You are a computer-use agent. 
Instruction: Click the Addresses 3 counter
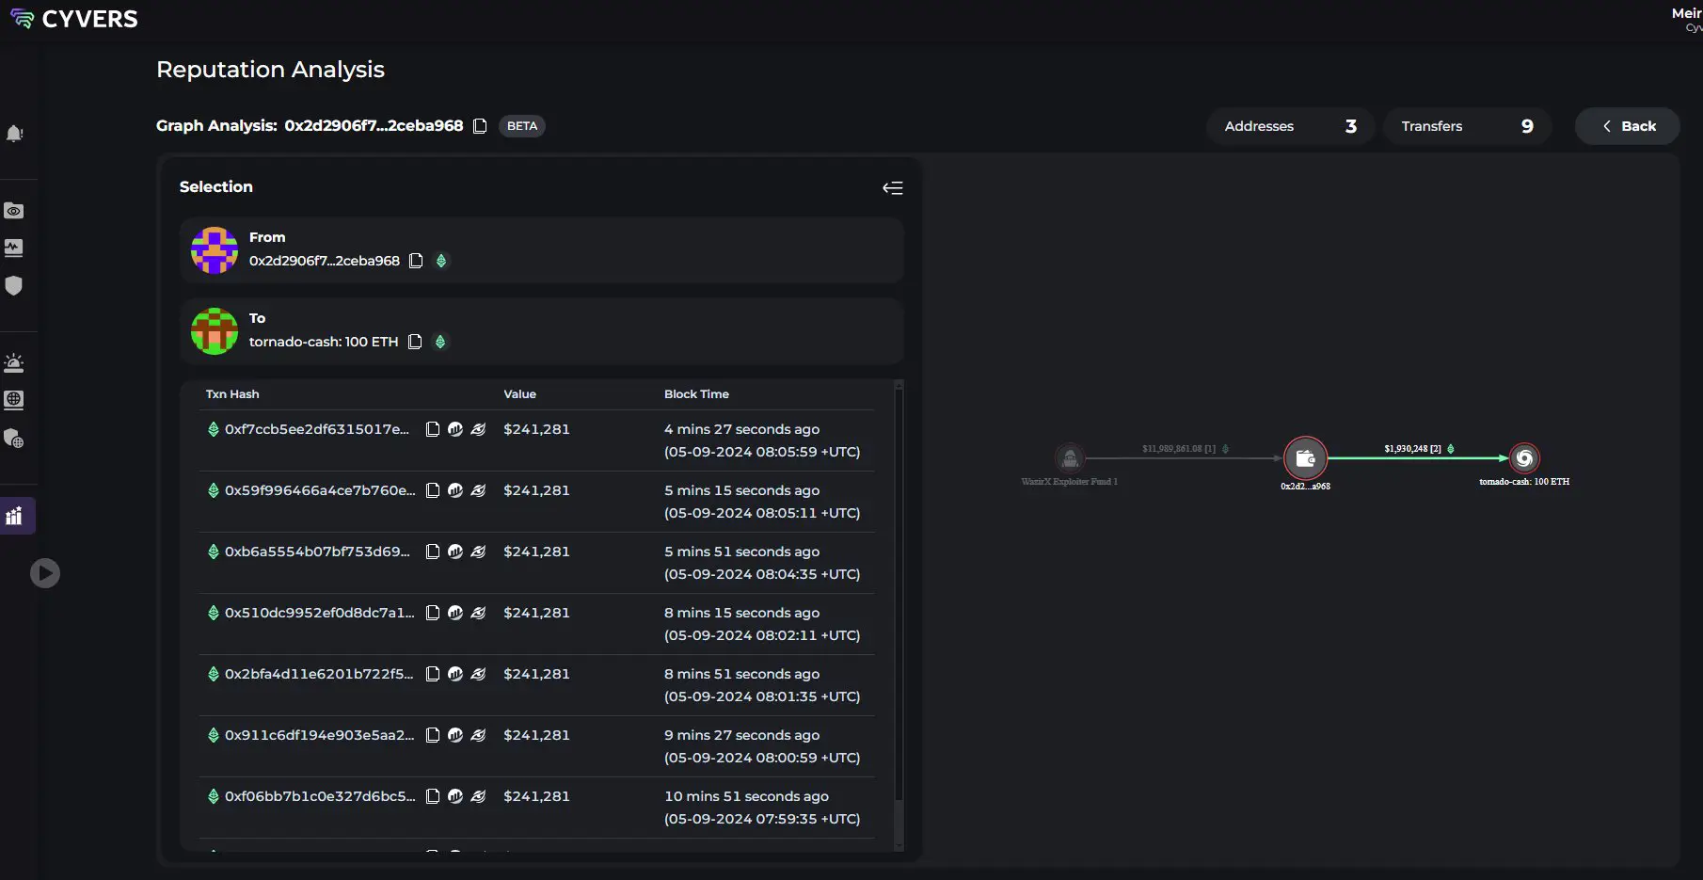1290,126
